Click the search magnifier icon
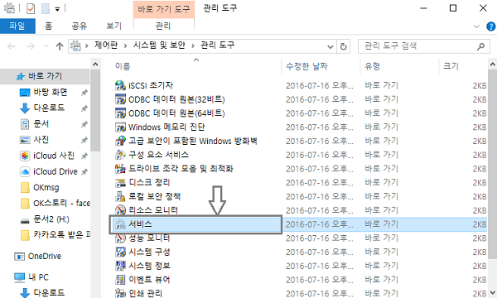497x298 pixels. [x=480, y=46]
